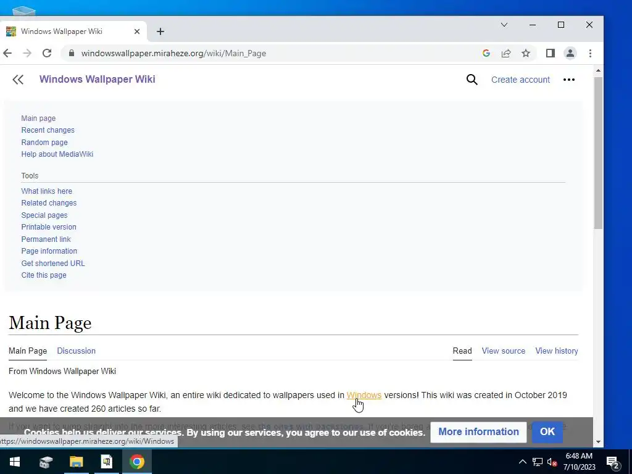632x474 pixels.
Task: Click the page vertical scrollbar thumb
Action: click(x=598, y=152)
